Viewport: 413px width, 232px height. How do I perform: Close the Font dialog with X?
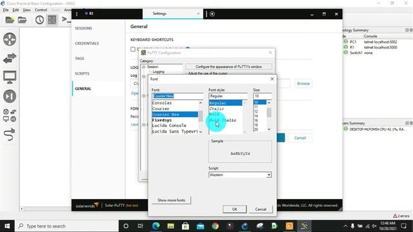pos(272,79)
